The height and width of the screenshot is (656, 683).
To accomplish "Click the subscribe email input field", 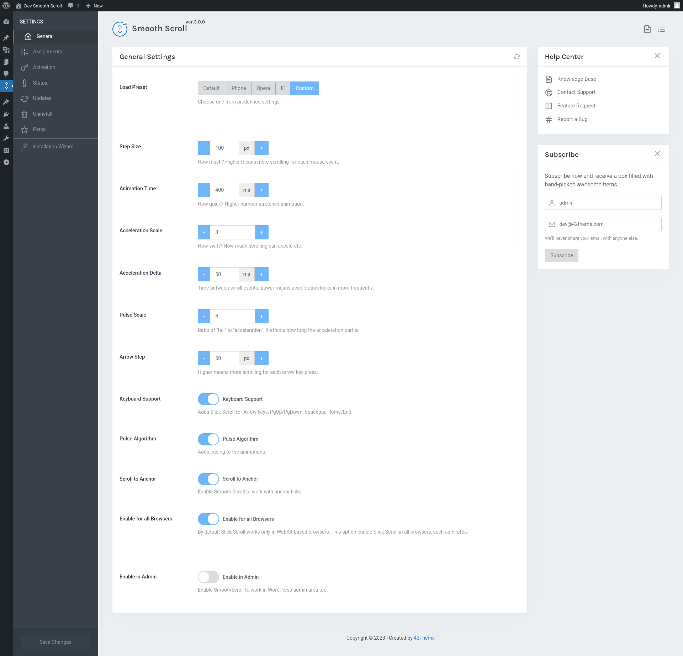I will point(608,224).
